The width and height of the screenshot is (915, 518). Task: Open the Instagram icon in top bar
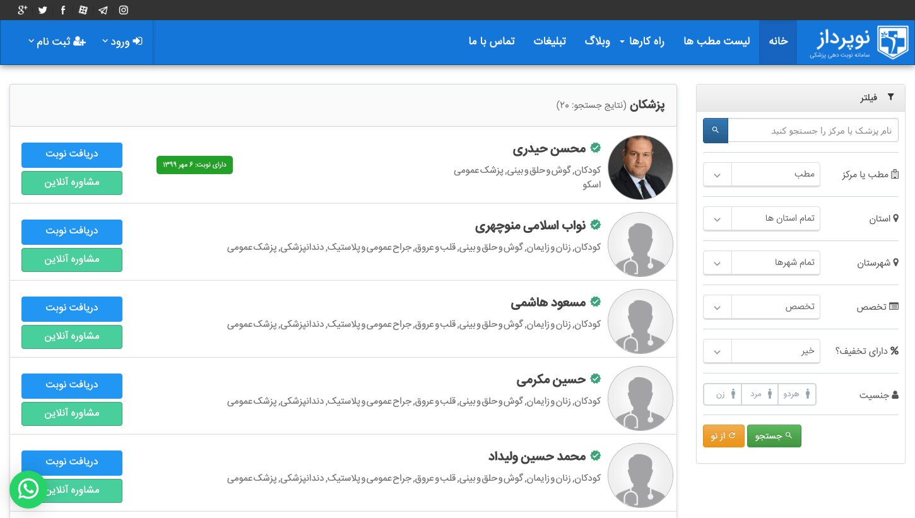click(x=124, y=10)
